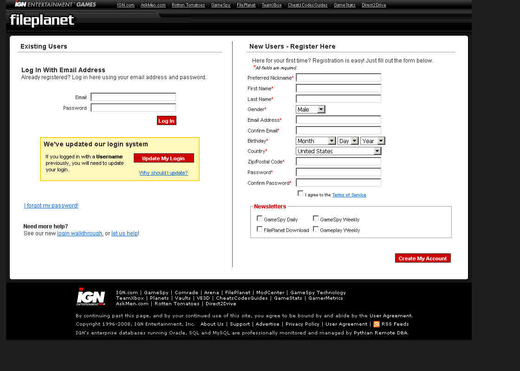Focus the Confirm Password field

pyautogui.click(x=338, y=182)
